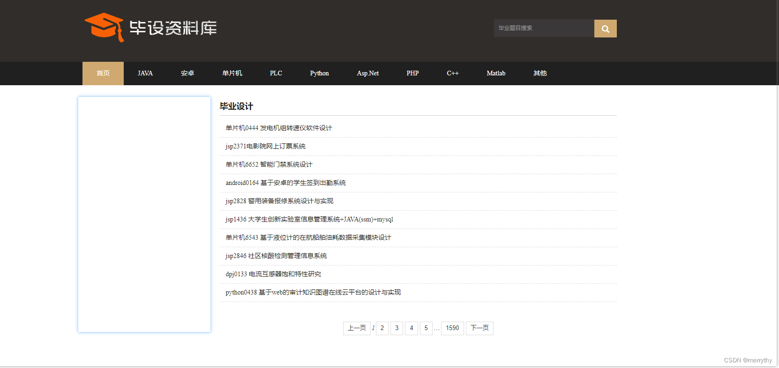Click the 毕业设计 section heading
This screenshot has width=779, height=368.
236,106
